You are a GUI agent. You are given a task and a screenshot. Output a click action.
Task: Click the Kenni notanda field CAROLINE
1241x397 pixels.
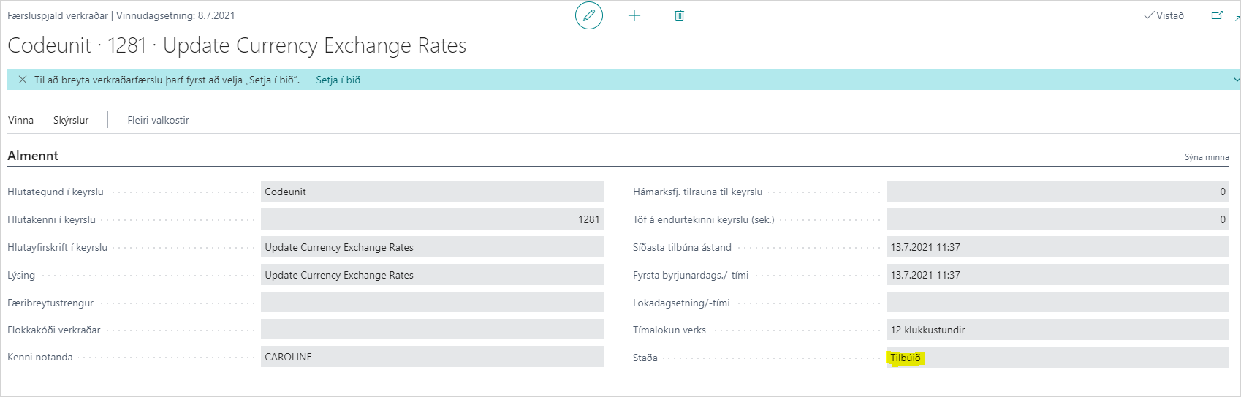coord(431,357)
